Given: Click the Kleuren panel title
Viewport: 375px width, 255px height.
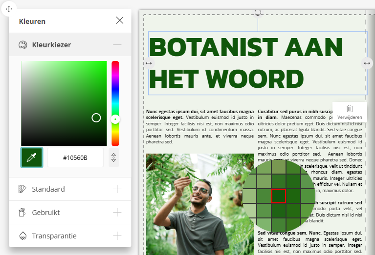Looking at the screenshot, I should pyautogui.click(x=32, y=21).
